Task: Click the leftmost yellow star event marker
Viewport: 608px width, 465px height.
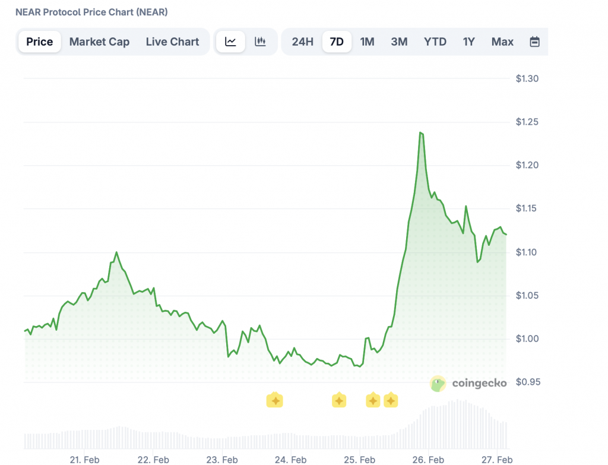Action: [x=274, y=400]
